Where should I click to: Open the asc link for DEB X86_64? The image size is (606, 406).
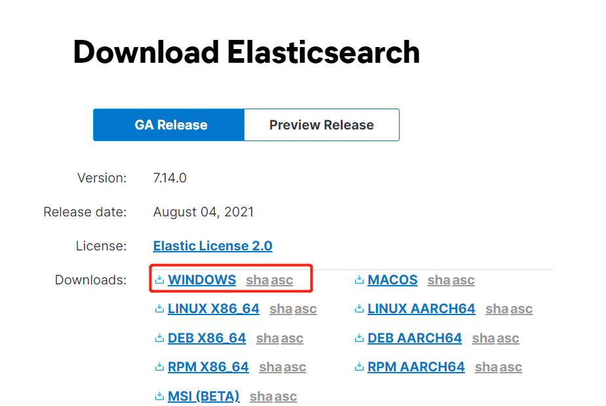292,338
